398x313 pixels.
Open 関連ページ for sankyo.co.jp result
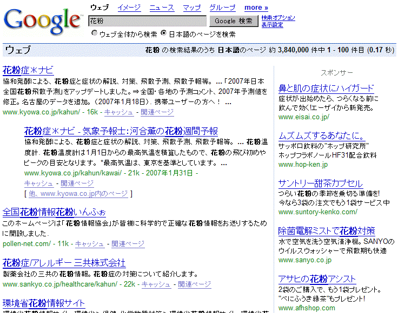pyautogui.click(x=195, y=284)
